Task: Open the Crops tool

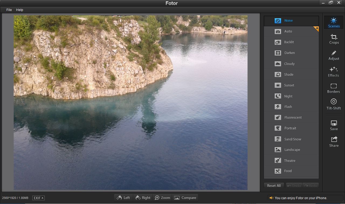Action: pyautogui.click(x=334, y=39)
